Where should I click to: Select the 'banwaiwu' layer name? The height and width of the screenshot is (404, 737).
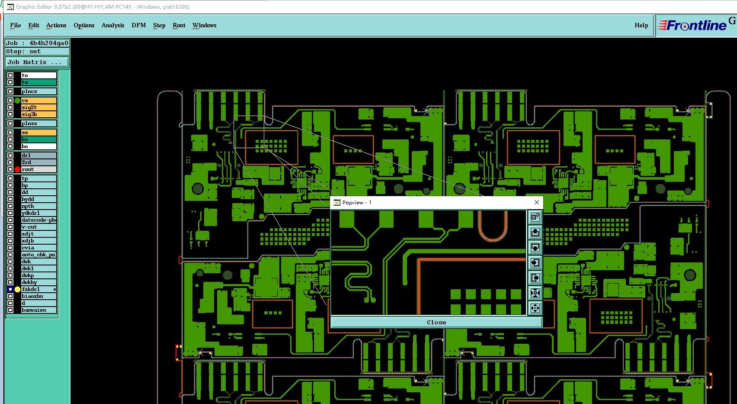[x=39, y=310]
